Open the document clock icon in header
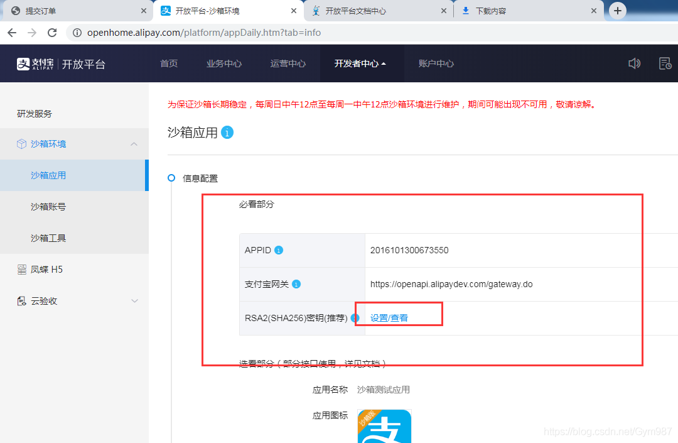Viewport: 678px width, 443px height. pos(665,63)
